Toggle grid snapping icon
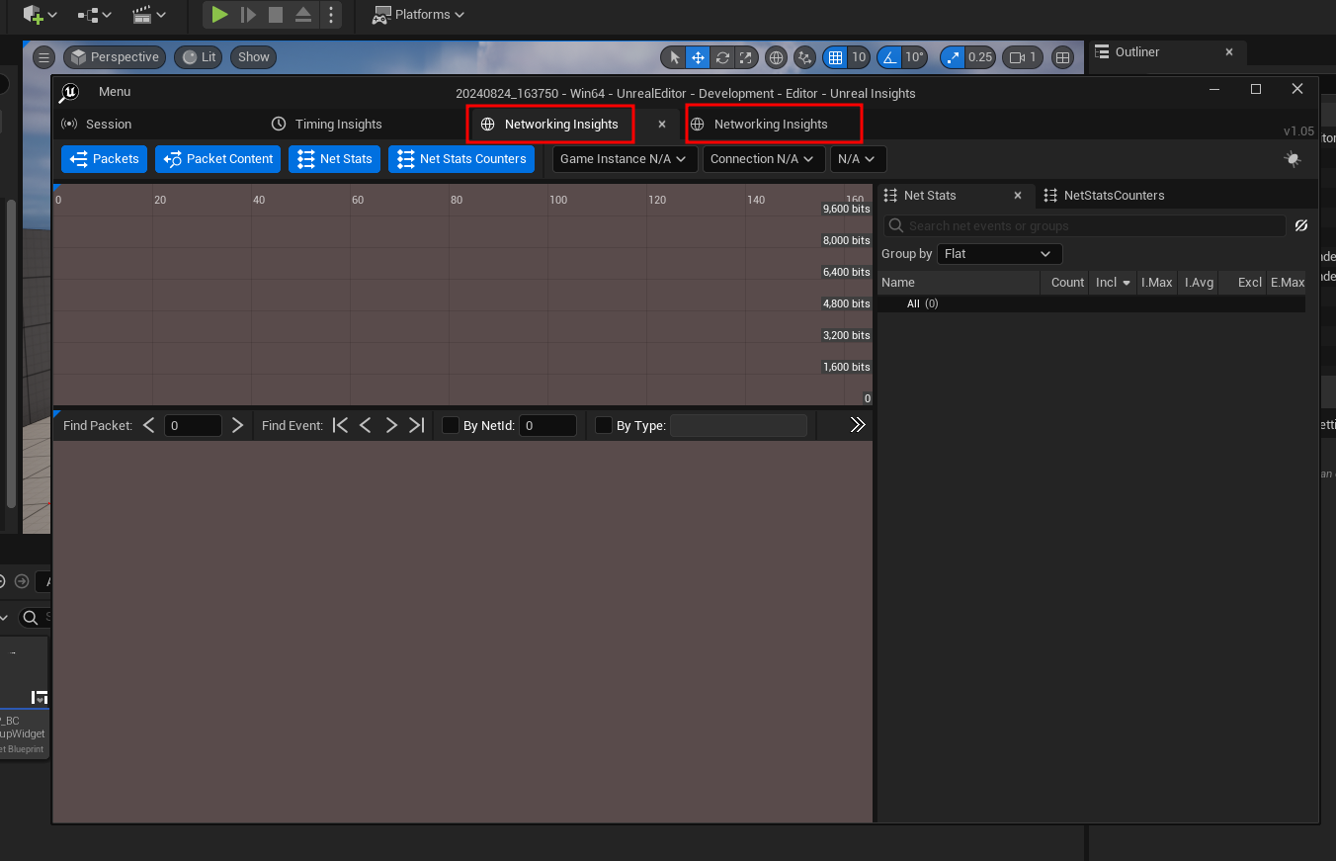 click(x=836, y=57)
